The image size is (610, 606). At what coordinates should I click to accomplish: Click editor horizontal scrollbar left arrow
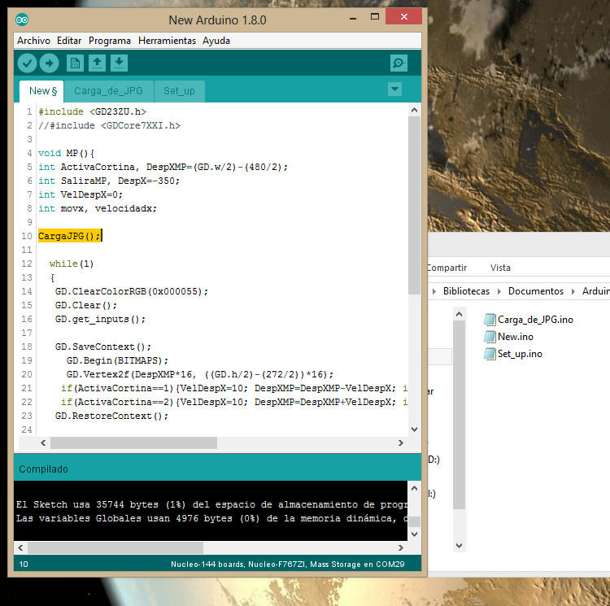tap(43, 443)
